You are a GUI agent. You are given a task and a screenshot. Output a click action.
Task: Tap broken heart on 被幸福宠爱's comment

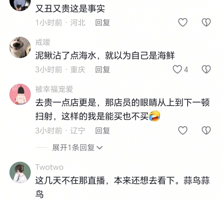[x=206, y=130]
